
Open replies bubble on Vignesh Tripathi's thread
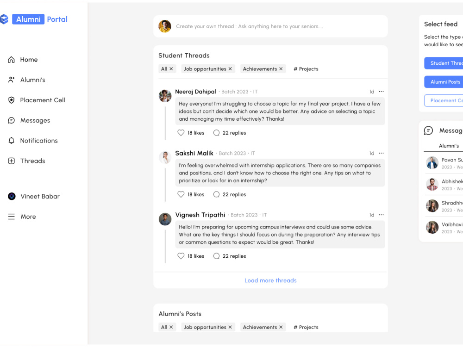[x=216, y=256]
